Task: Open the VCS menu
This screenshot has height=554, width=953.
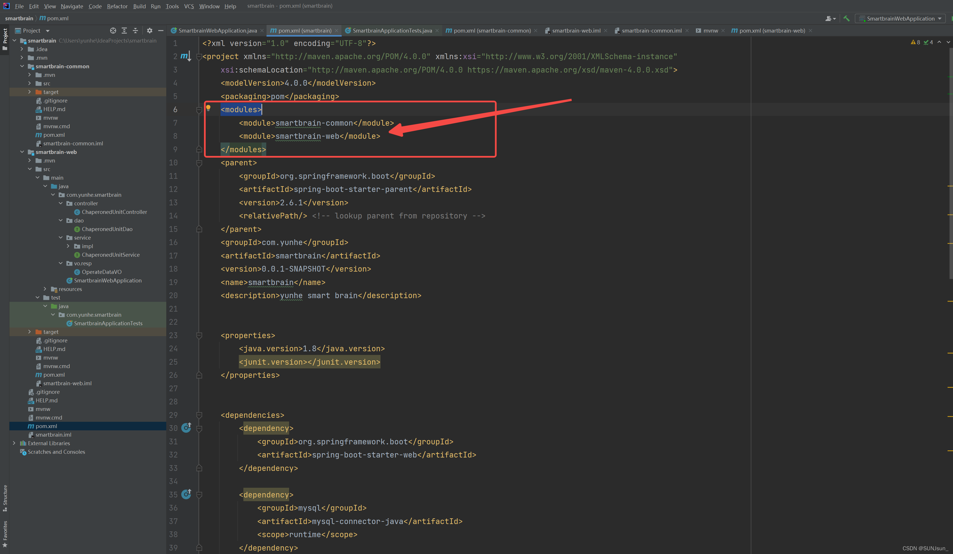Action: click(189, 6)
